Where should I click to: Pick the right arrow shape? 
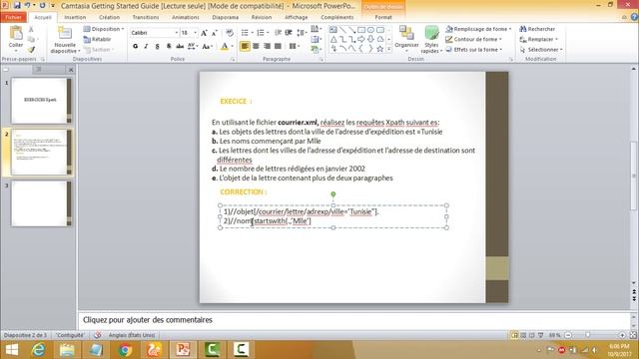361,40
